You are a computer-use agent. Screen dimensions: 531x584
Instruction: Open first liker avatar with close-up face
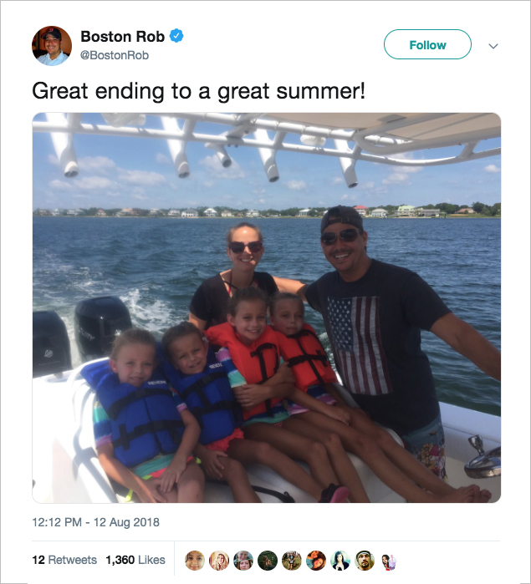[195, 561]
